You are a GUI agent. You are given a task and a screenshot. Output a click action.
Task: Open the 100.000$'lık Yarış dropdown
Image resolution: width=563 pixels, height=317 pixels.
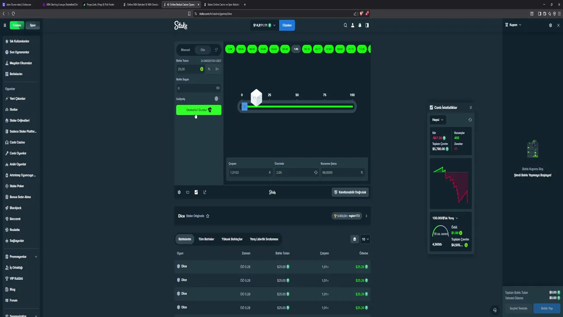click(x=445, y=218)
